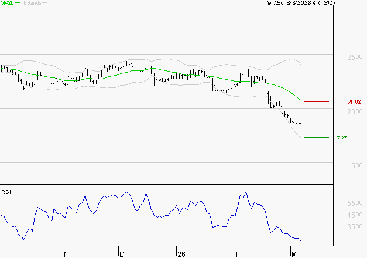The height and width of the screenshot is (258, 367).
Task: Click the green 1727 support line marker
Action: 317,138
